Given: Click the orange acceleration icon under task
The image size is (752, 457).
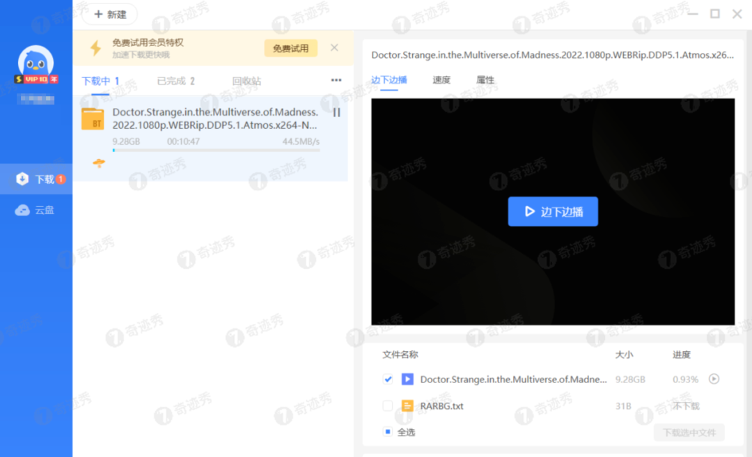Looking at the screenshot, I should coord(99,163).
